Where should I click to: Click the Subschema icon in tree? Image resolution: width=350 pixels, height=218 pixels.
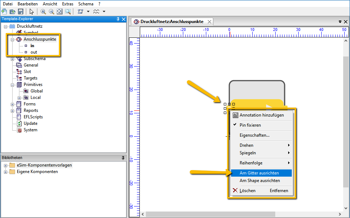(19, 59)
